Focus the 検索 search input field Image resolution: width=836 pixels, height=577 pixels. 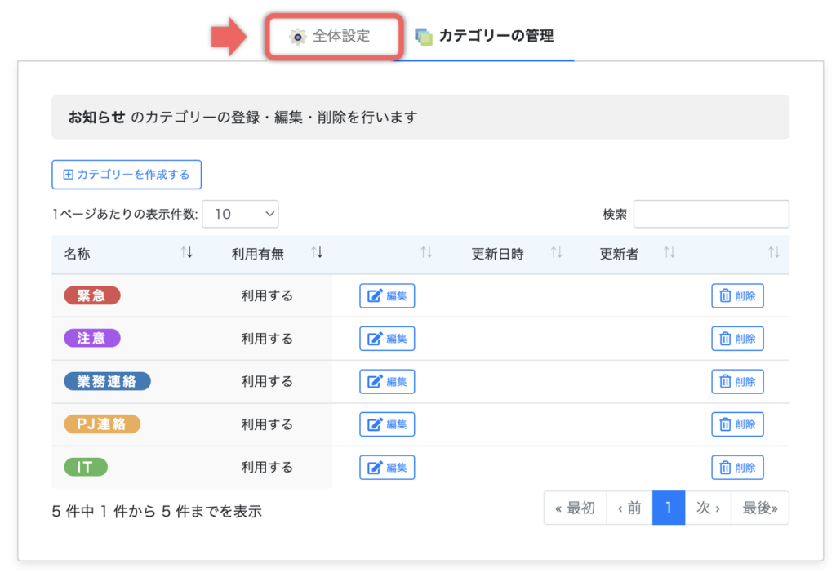(x=710, y=214)
